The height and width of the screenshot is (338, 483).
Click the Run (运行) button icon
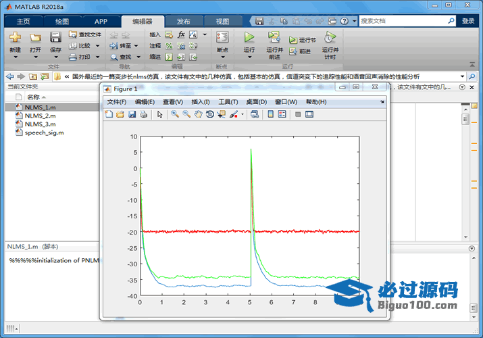(x=249, y=37)
